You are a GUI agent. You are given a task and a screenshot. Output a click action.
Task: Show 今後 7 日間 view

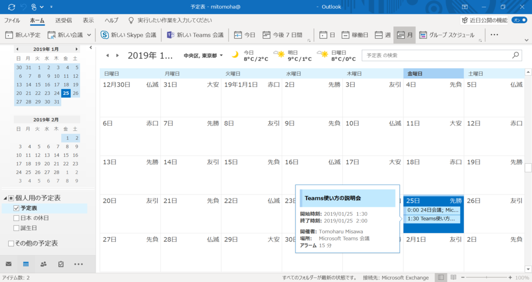[282, 35]
